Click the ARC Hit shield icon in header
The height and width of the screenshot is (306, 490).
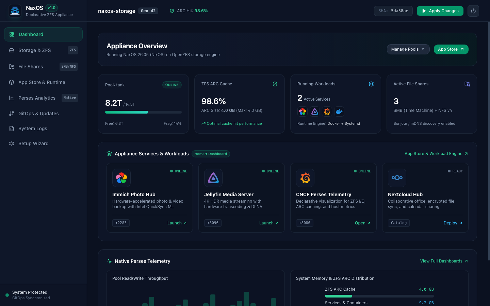172,11
